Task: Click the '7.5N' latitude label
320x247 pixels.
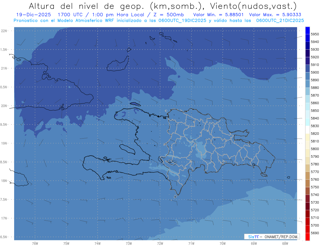Action: tap(4, 200)
